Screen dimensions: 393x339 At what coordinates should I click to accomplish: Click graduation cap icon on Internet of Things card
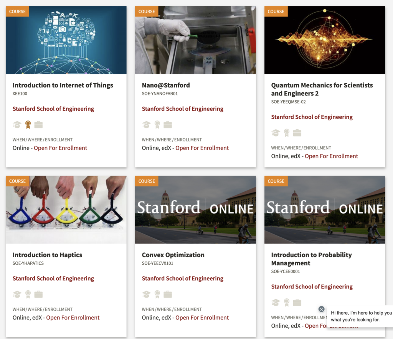pos(17,125)
